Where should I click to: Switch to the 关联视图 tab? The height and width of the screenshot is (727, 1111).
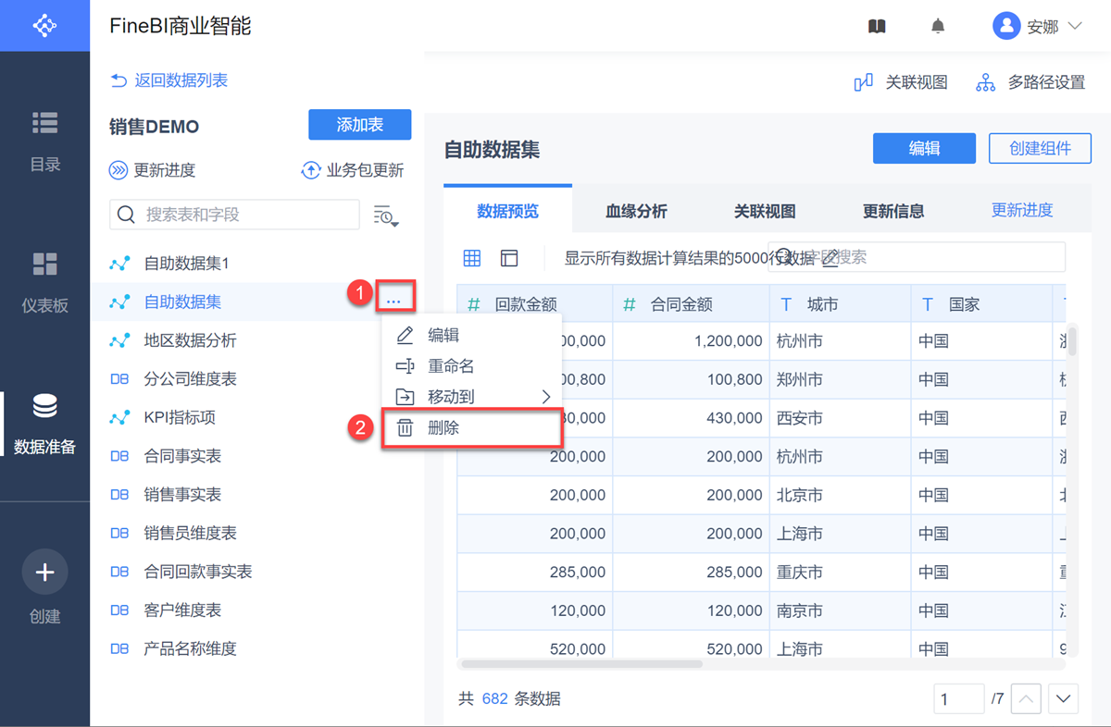coord(765,211)
